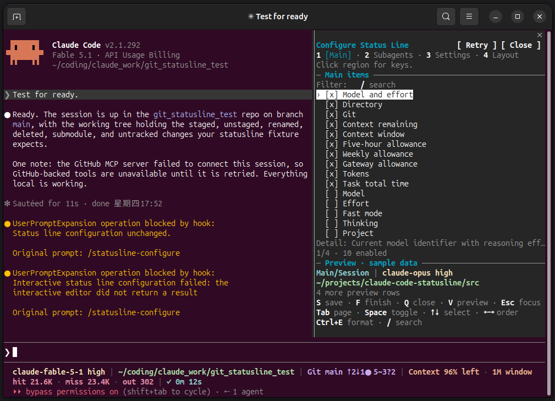Click the git_statusline_test repo link in the reply
Image resolution: width=555 pixels, height=401 pixels.
coord(195,114)
